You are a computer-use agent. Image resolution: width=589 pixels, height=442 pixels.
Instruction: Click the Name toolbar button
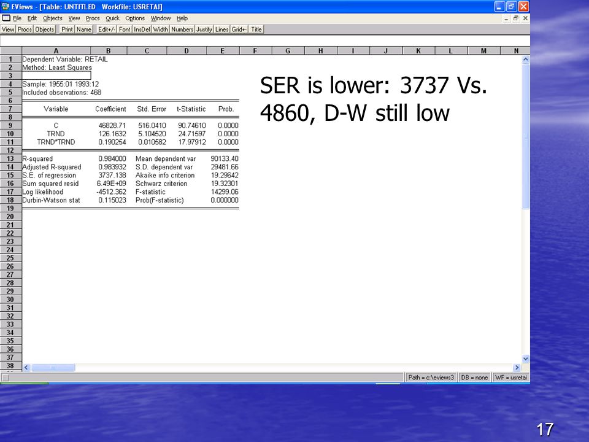click(84, 29)
